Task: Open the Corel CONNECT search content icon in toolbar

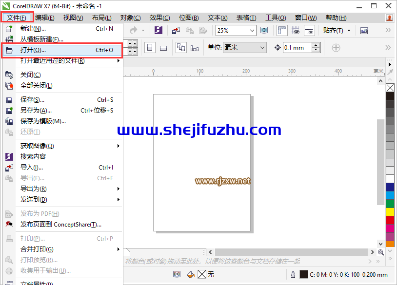Action: [159, 31]
